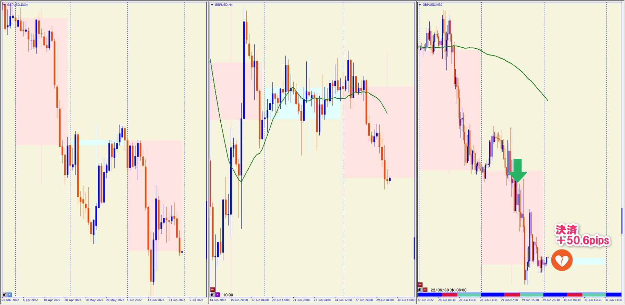The width and height of the screenshot is (625, 305).
Task: Click the 決済 +50.6pips profit label
Action: pyautogui.click(x=582, y=235)
